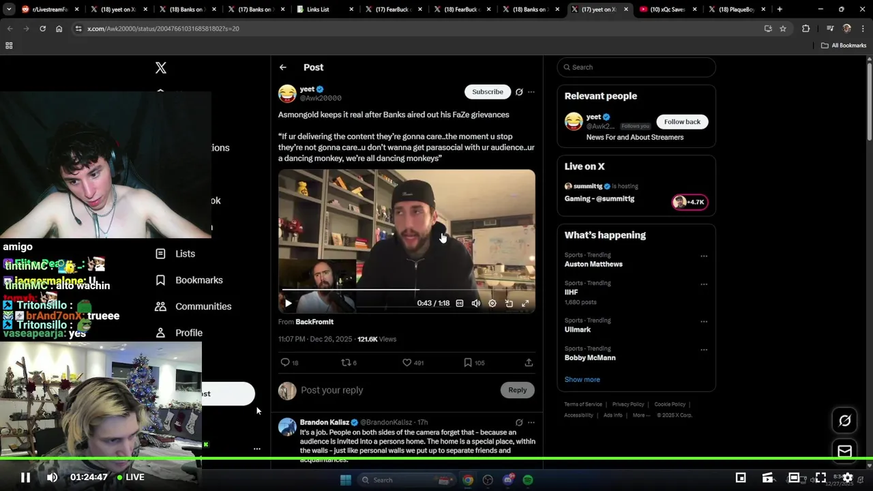Toggle stream player fullscreen
Image resolution: width=873 pixels, height=491 pixels.
point(820,478)
